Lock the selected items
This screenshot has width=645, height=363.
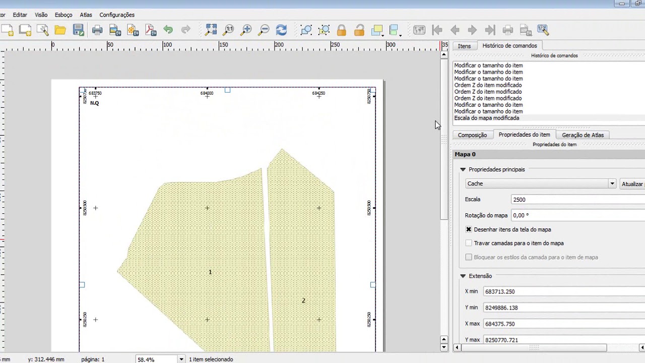(342, 30)
